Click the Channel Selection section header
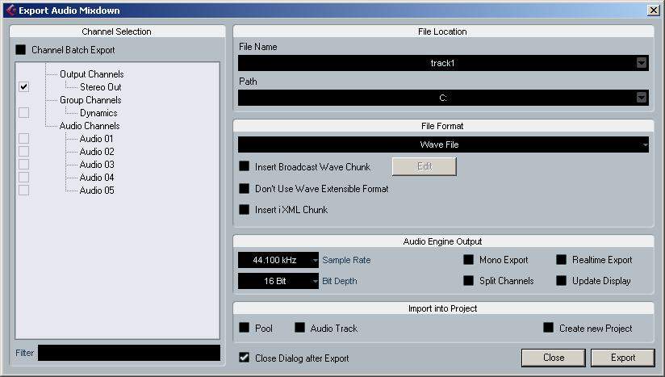Viewport: 665px width, 377px height. (117, 31)
